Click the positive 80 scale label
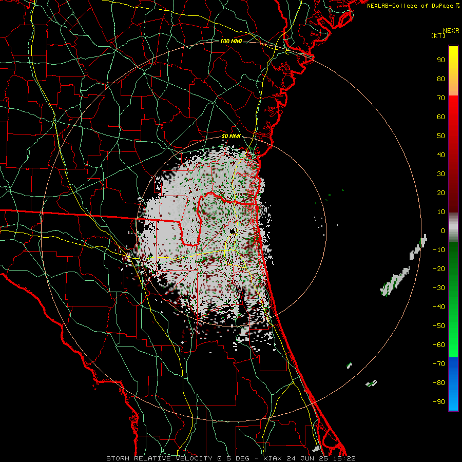The image size is (462, 462). pyautogui.click(x=441, y=79)
